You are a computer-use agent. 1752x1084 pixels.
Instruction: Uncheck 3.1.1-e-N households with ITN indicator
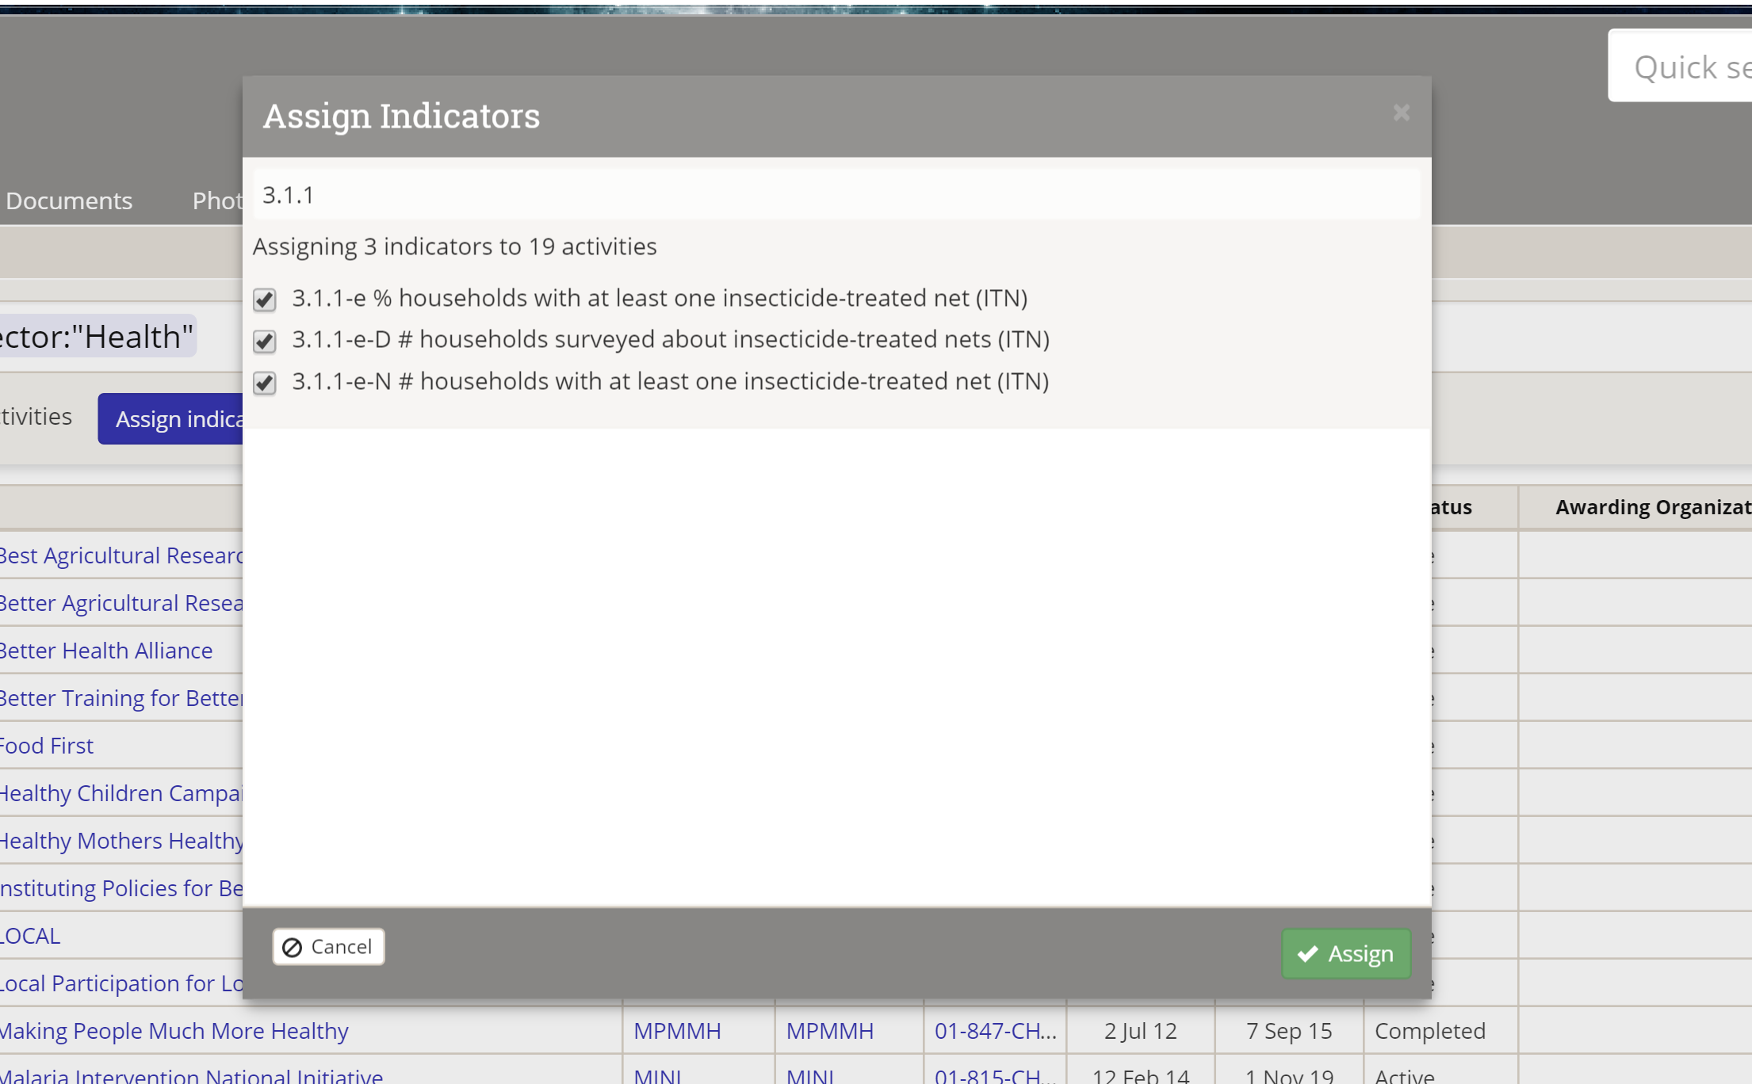coord(265,384)
